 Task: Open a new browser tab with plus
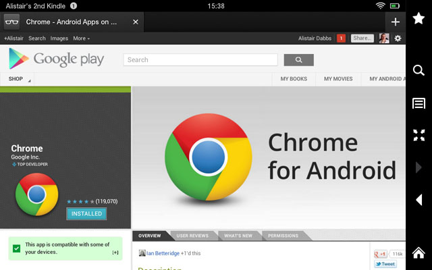396,22
